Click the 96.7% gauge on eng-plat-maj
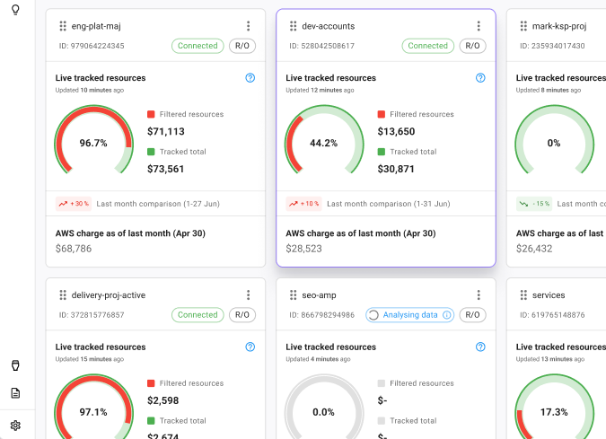The height and width of the screenshot is (439, 606). point(93,140)
